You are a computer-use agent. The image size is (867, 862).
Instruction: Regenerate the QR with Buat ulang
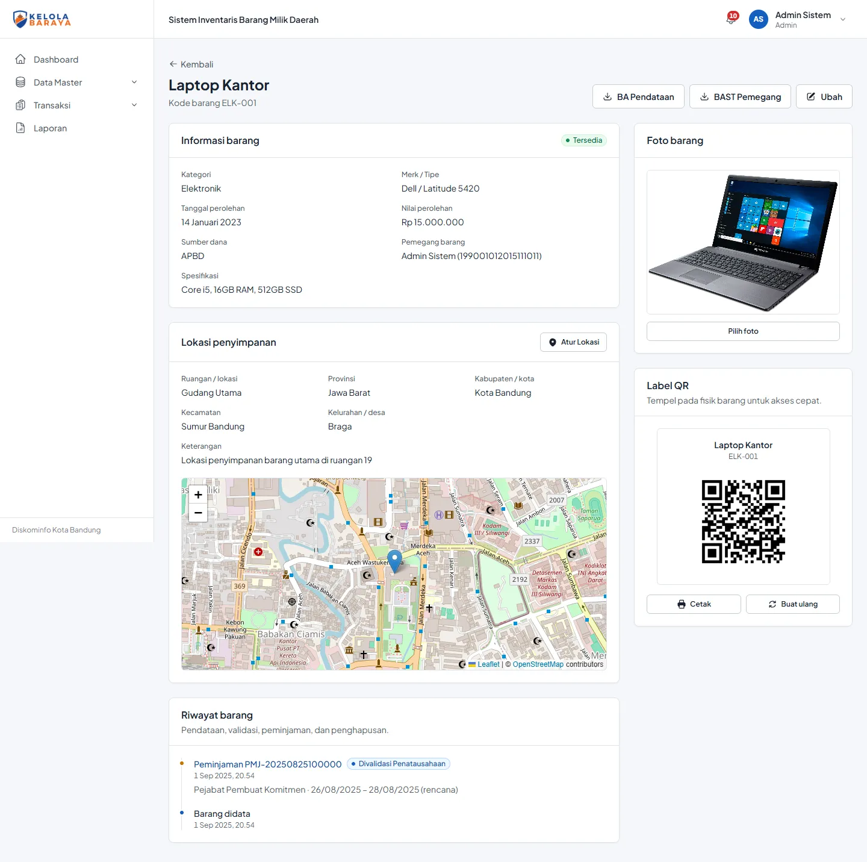(793, 604)
